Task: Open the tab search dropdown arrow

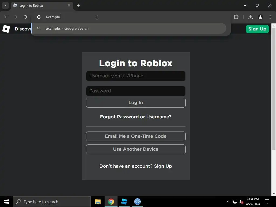Action: (5, 5)
